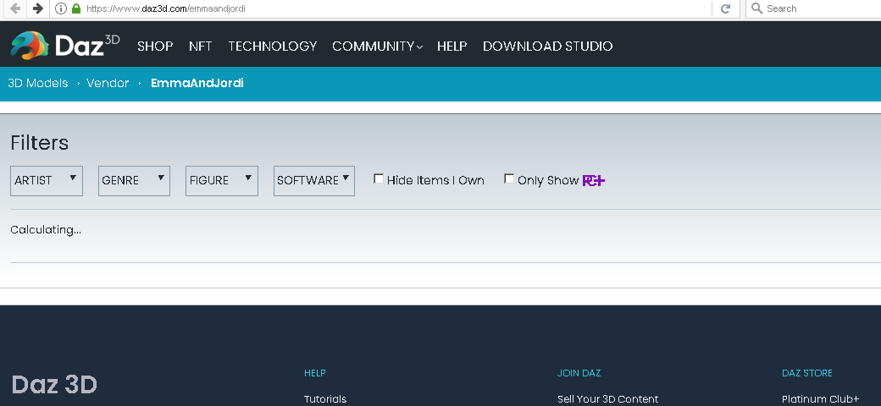Open site information icon in address bar
The image size is (881, 406).
pos(61,8)
